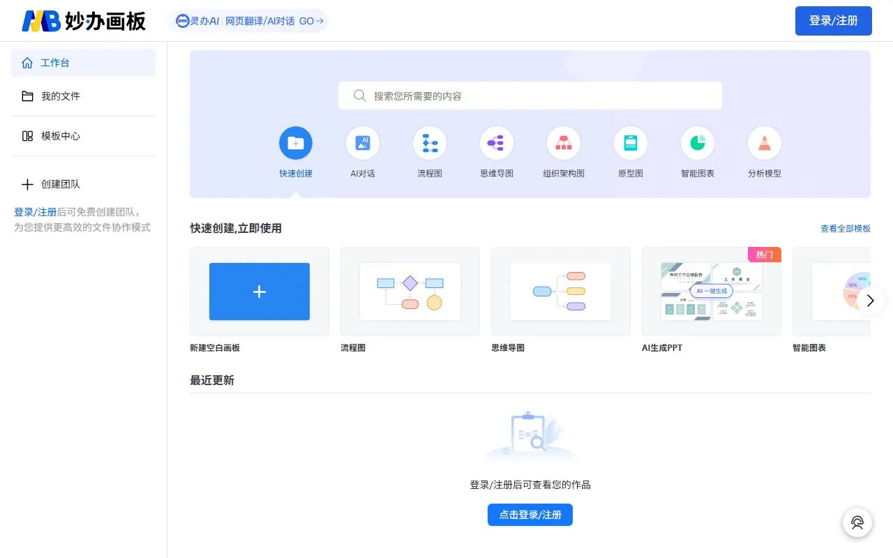The height and width of the screenshot is (558, 893).
Task: Click the 点击登录/注册 button
Action: click(x=530, y=515)
